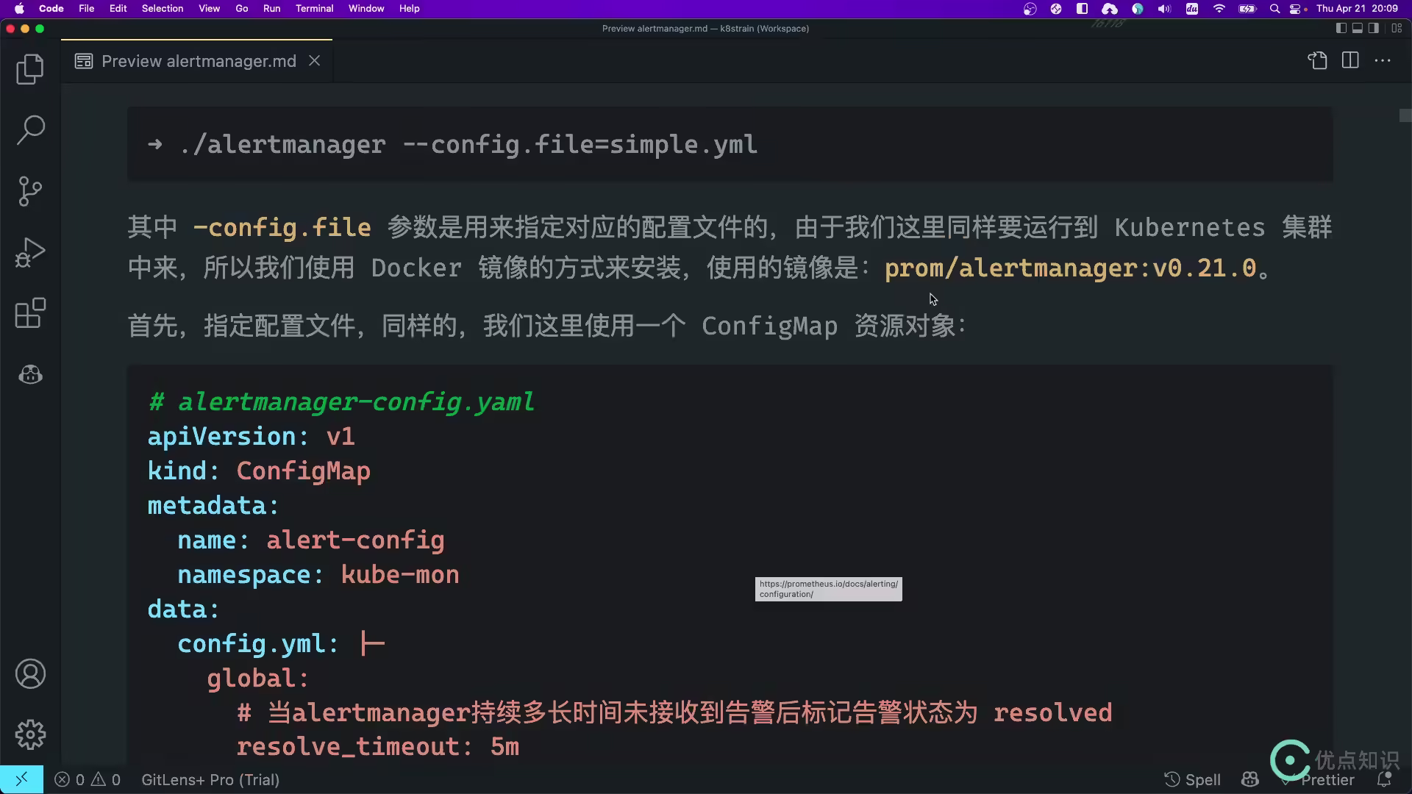
Task: Open the View menu
Action: (x=209, y=8)
